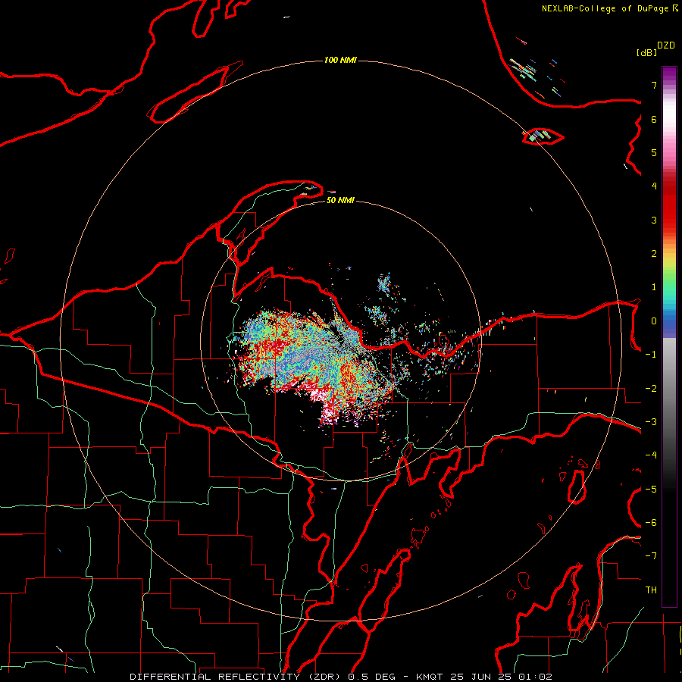The image size is (682, 682).
Task: Click the -7 value on color scale
Action: (x=651, y=556)
